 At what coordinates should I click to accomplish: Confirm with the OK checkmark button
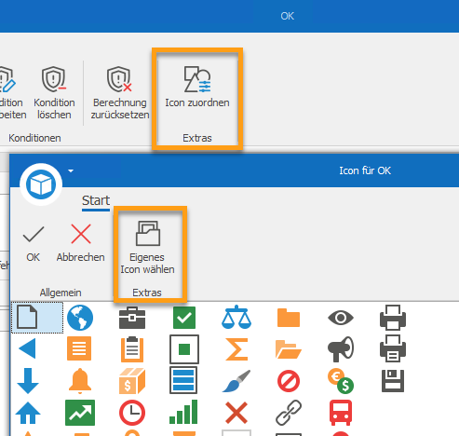(34, 244)
